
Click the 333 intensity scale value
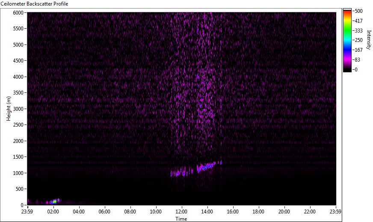[x=359, y=31]
